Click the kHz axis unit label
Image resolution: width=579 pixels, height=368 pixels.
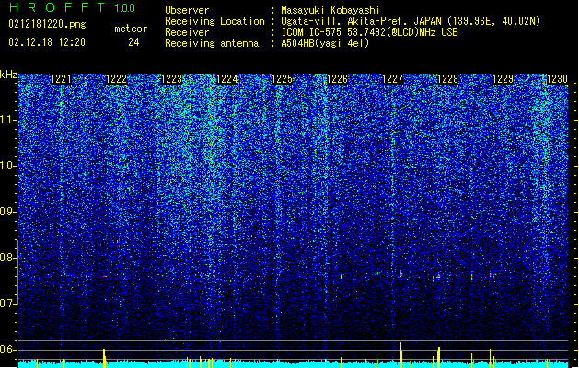click(8, 75)
